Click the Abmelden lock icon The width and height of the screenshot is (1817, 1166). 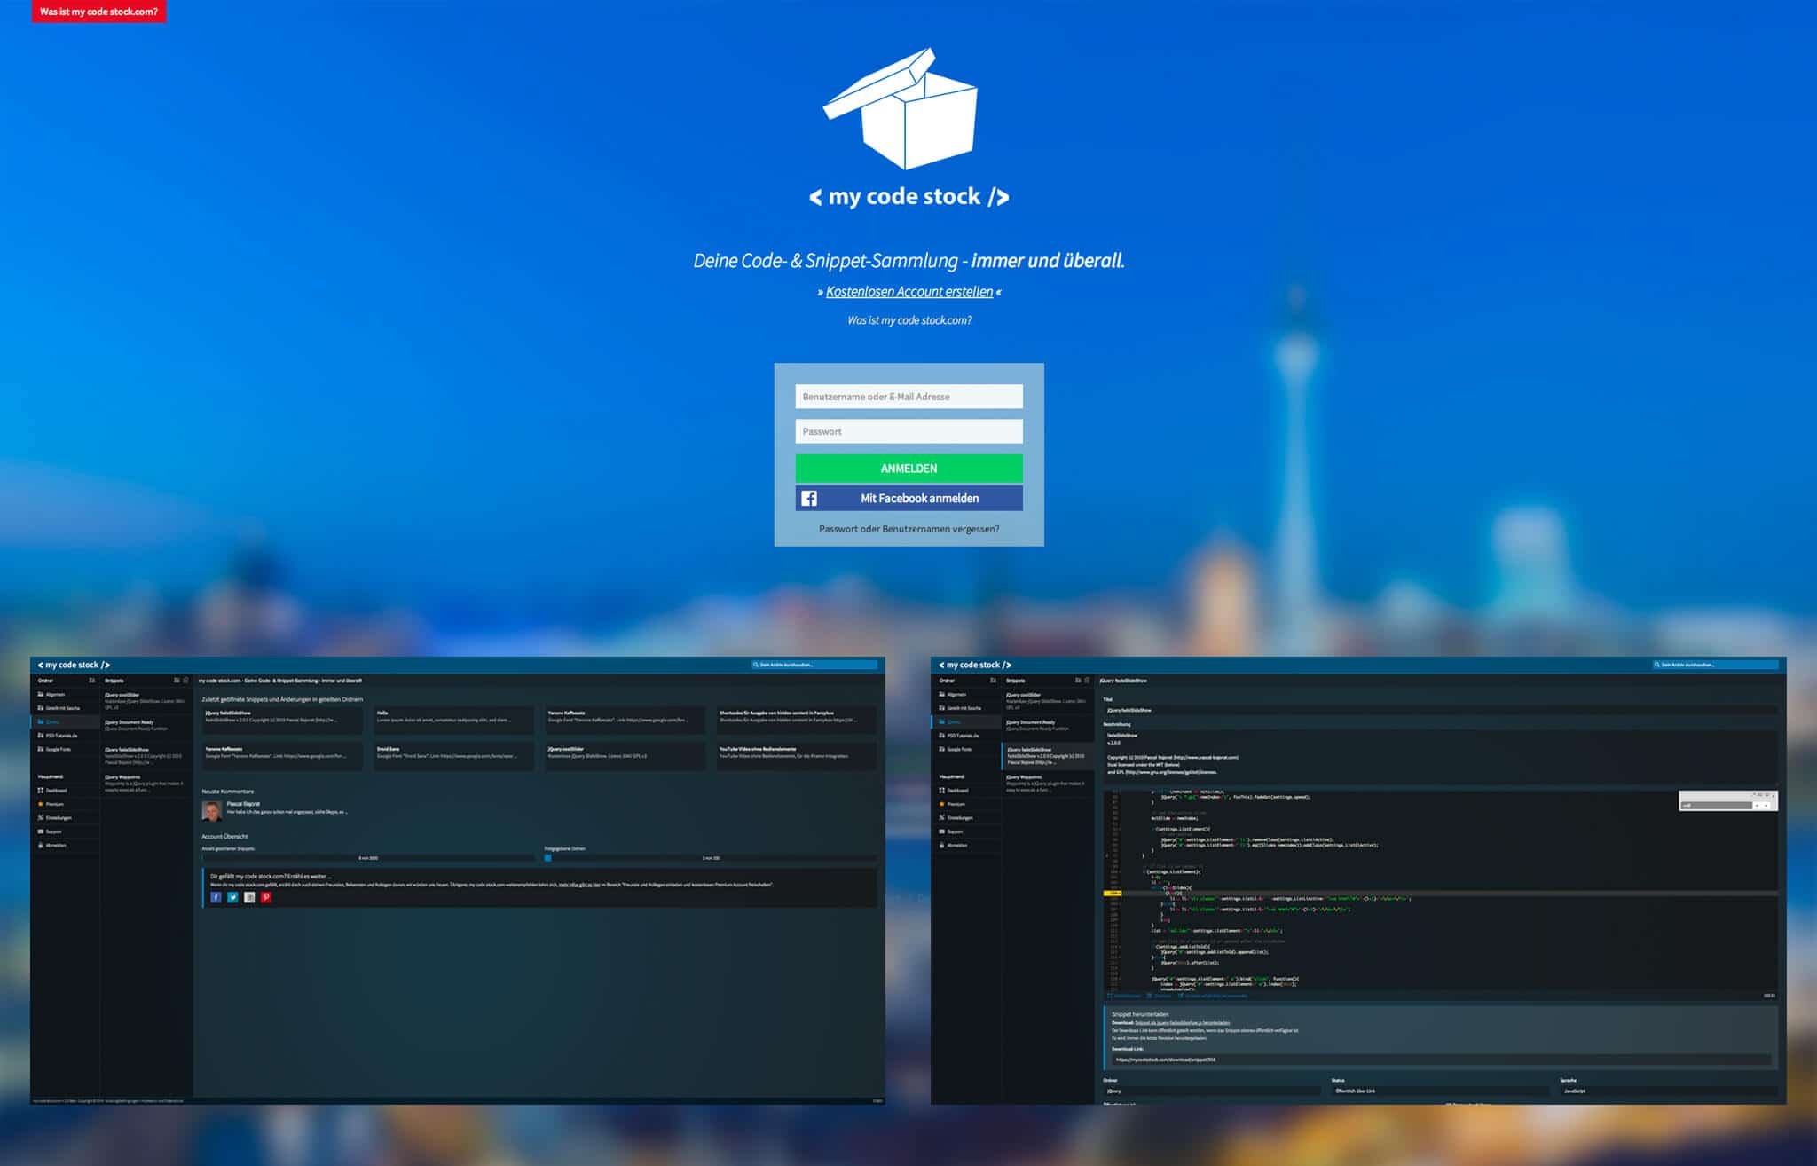[41, 846]
